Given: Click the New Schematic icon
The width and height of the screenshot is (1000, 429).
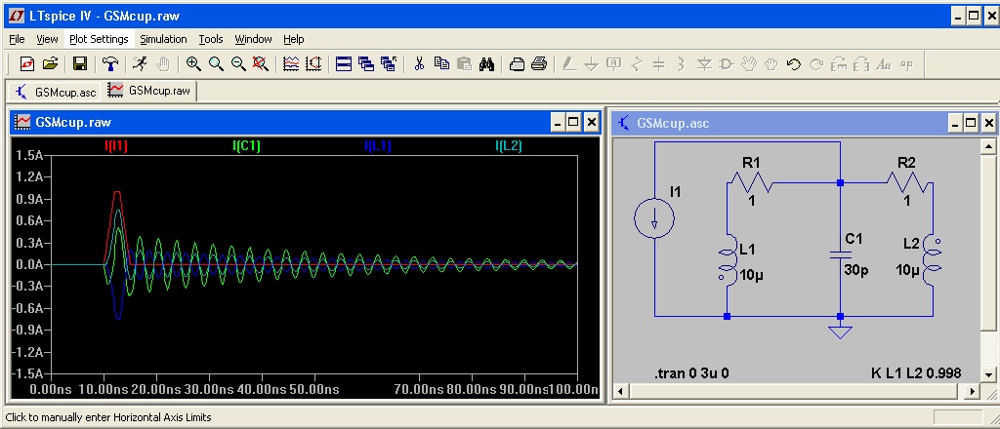Looking at the screenshot, I should 26,64.
